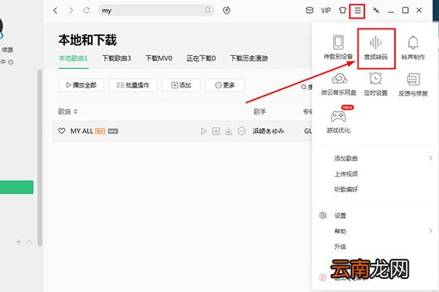Screen dimensions: 439x292
Task: Open the MV badge on MY ALL
Action: click(113, 131)
